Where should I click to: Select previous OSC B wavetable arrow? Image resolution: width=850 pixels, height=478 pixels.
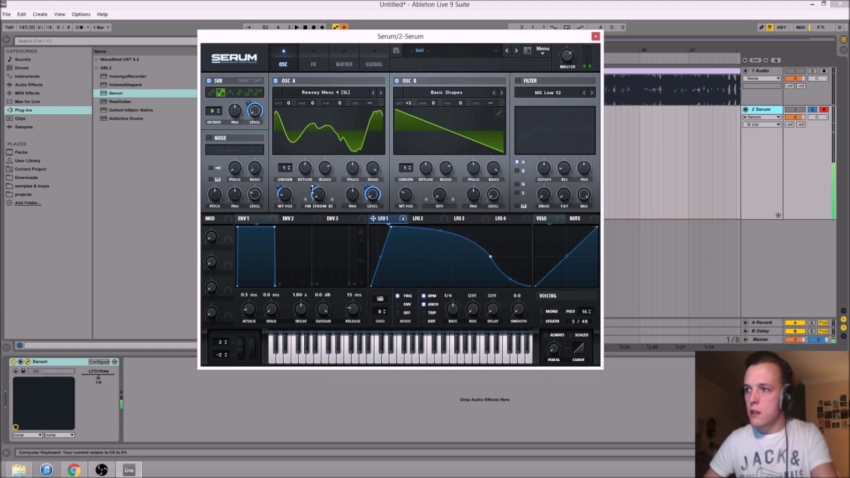pyautogui.click(x=493, y=92)
